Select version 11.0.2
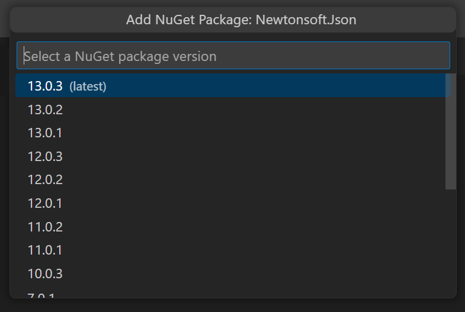465x312 pixels. point(45,227)
